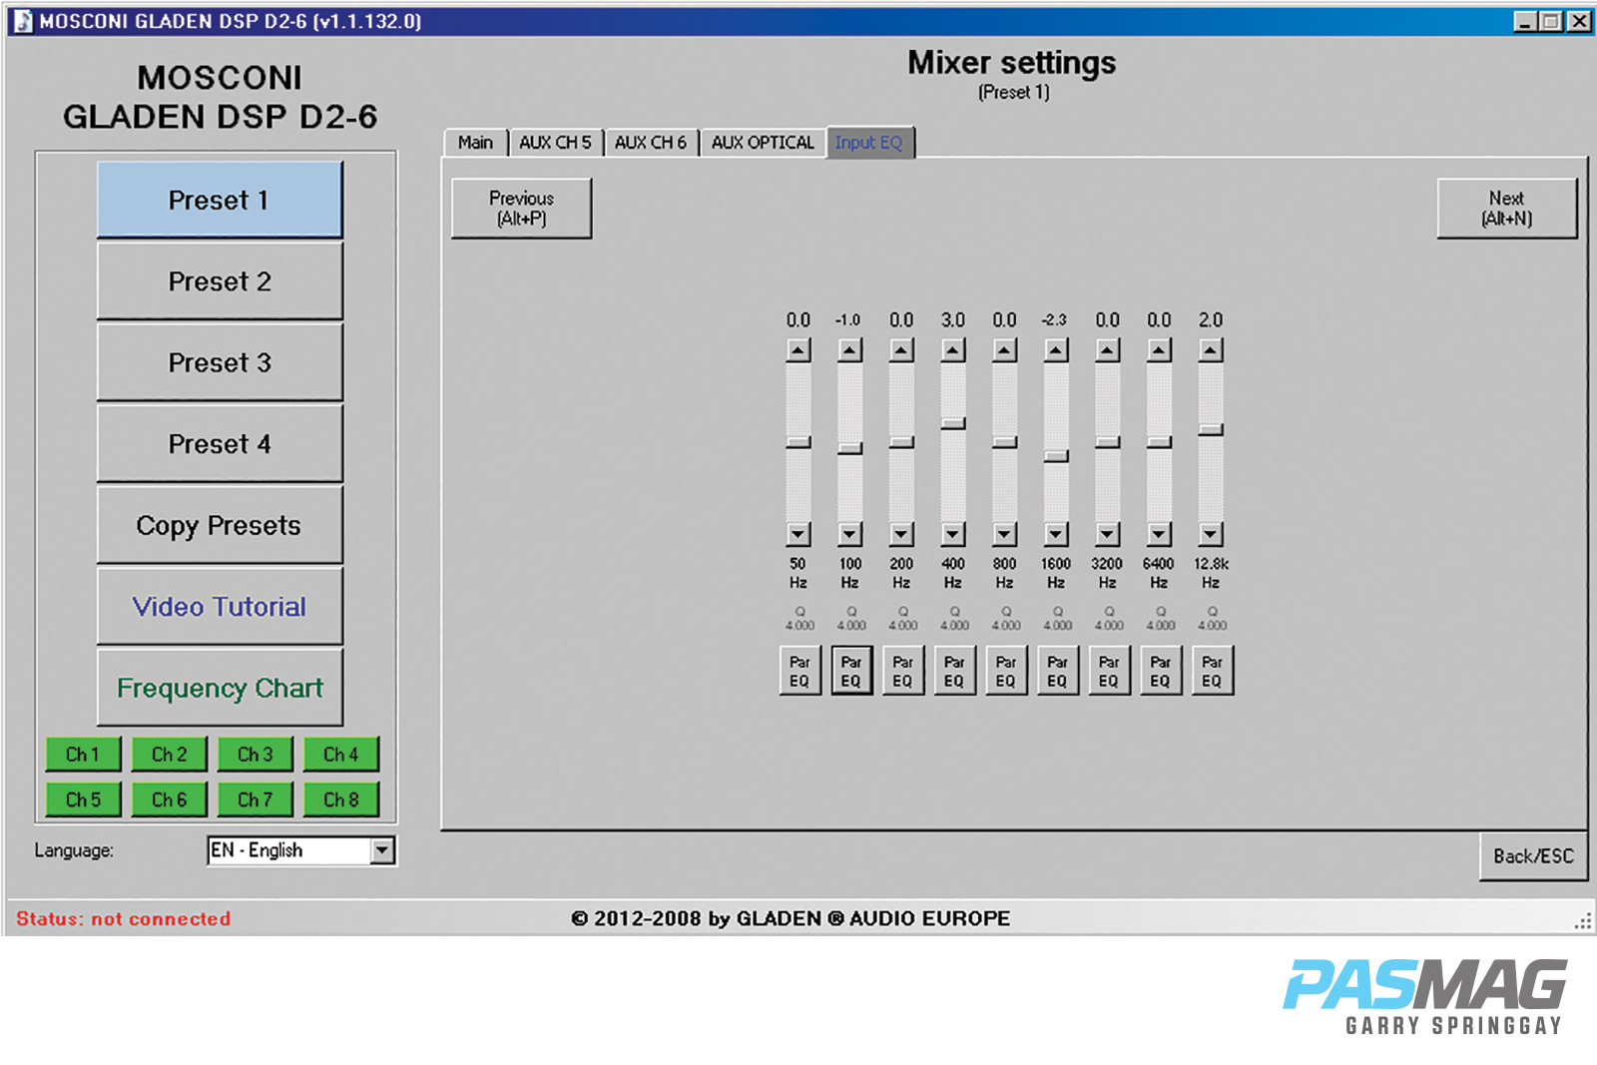Click down arrow on 800 Hz band

coord(1005,534)
